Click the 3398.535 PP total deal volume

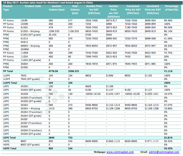(x=77, y=71)
